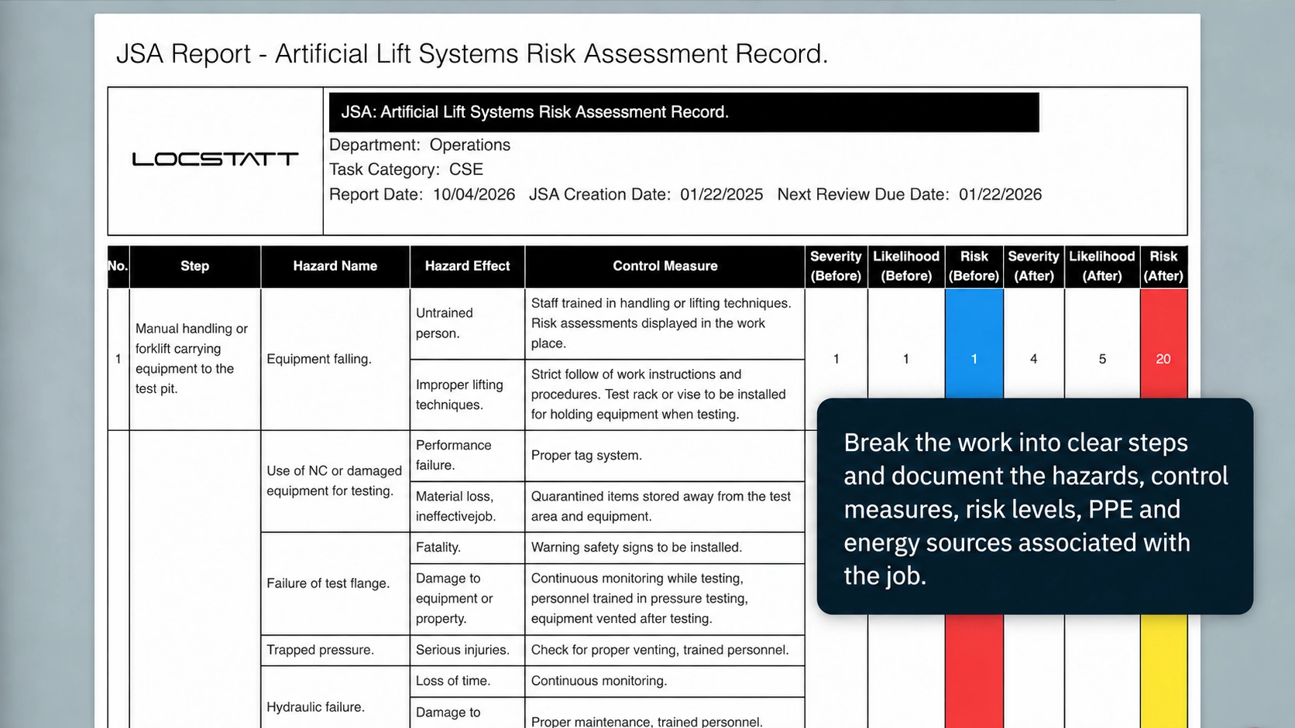This screenshot has width=1295, height=728.
Task: Click the LOCSTATT logo
Action: click(215, 159)
